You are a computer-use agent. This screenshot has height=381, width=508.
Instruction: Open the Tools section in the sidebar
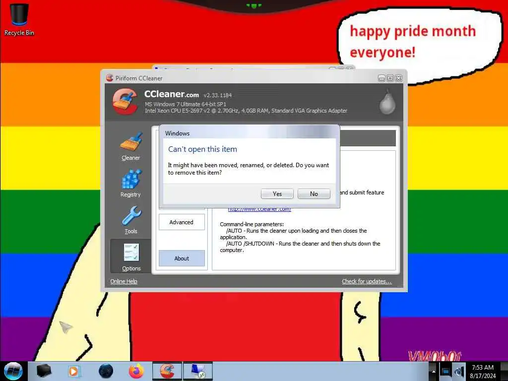131,220
